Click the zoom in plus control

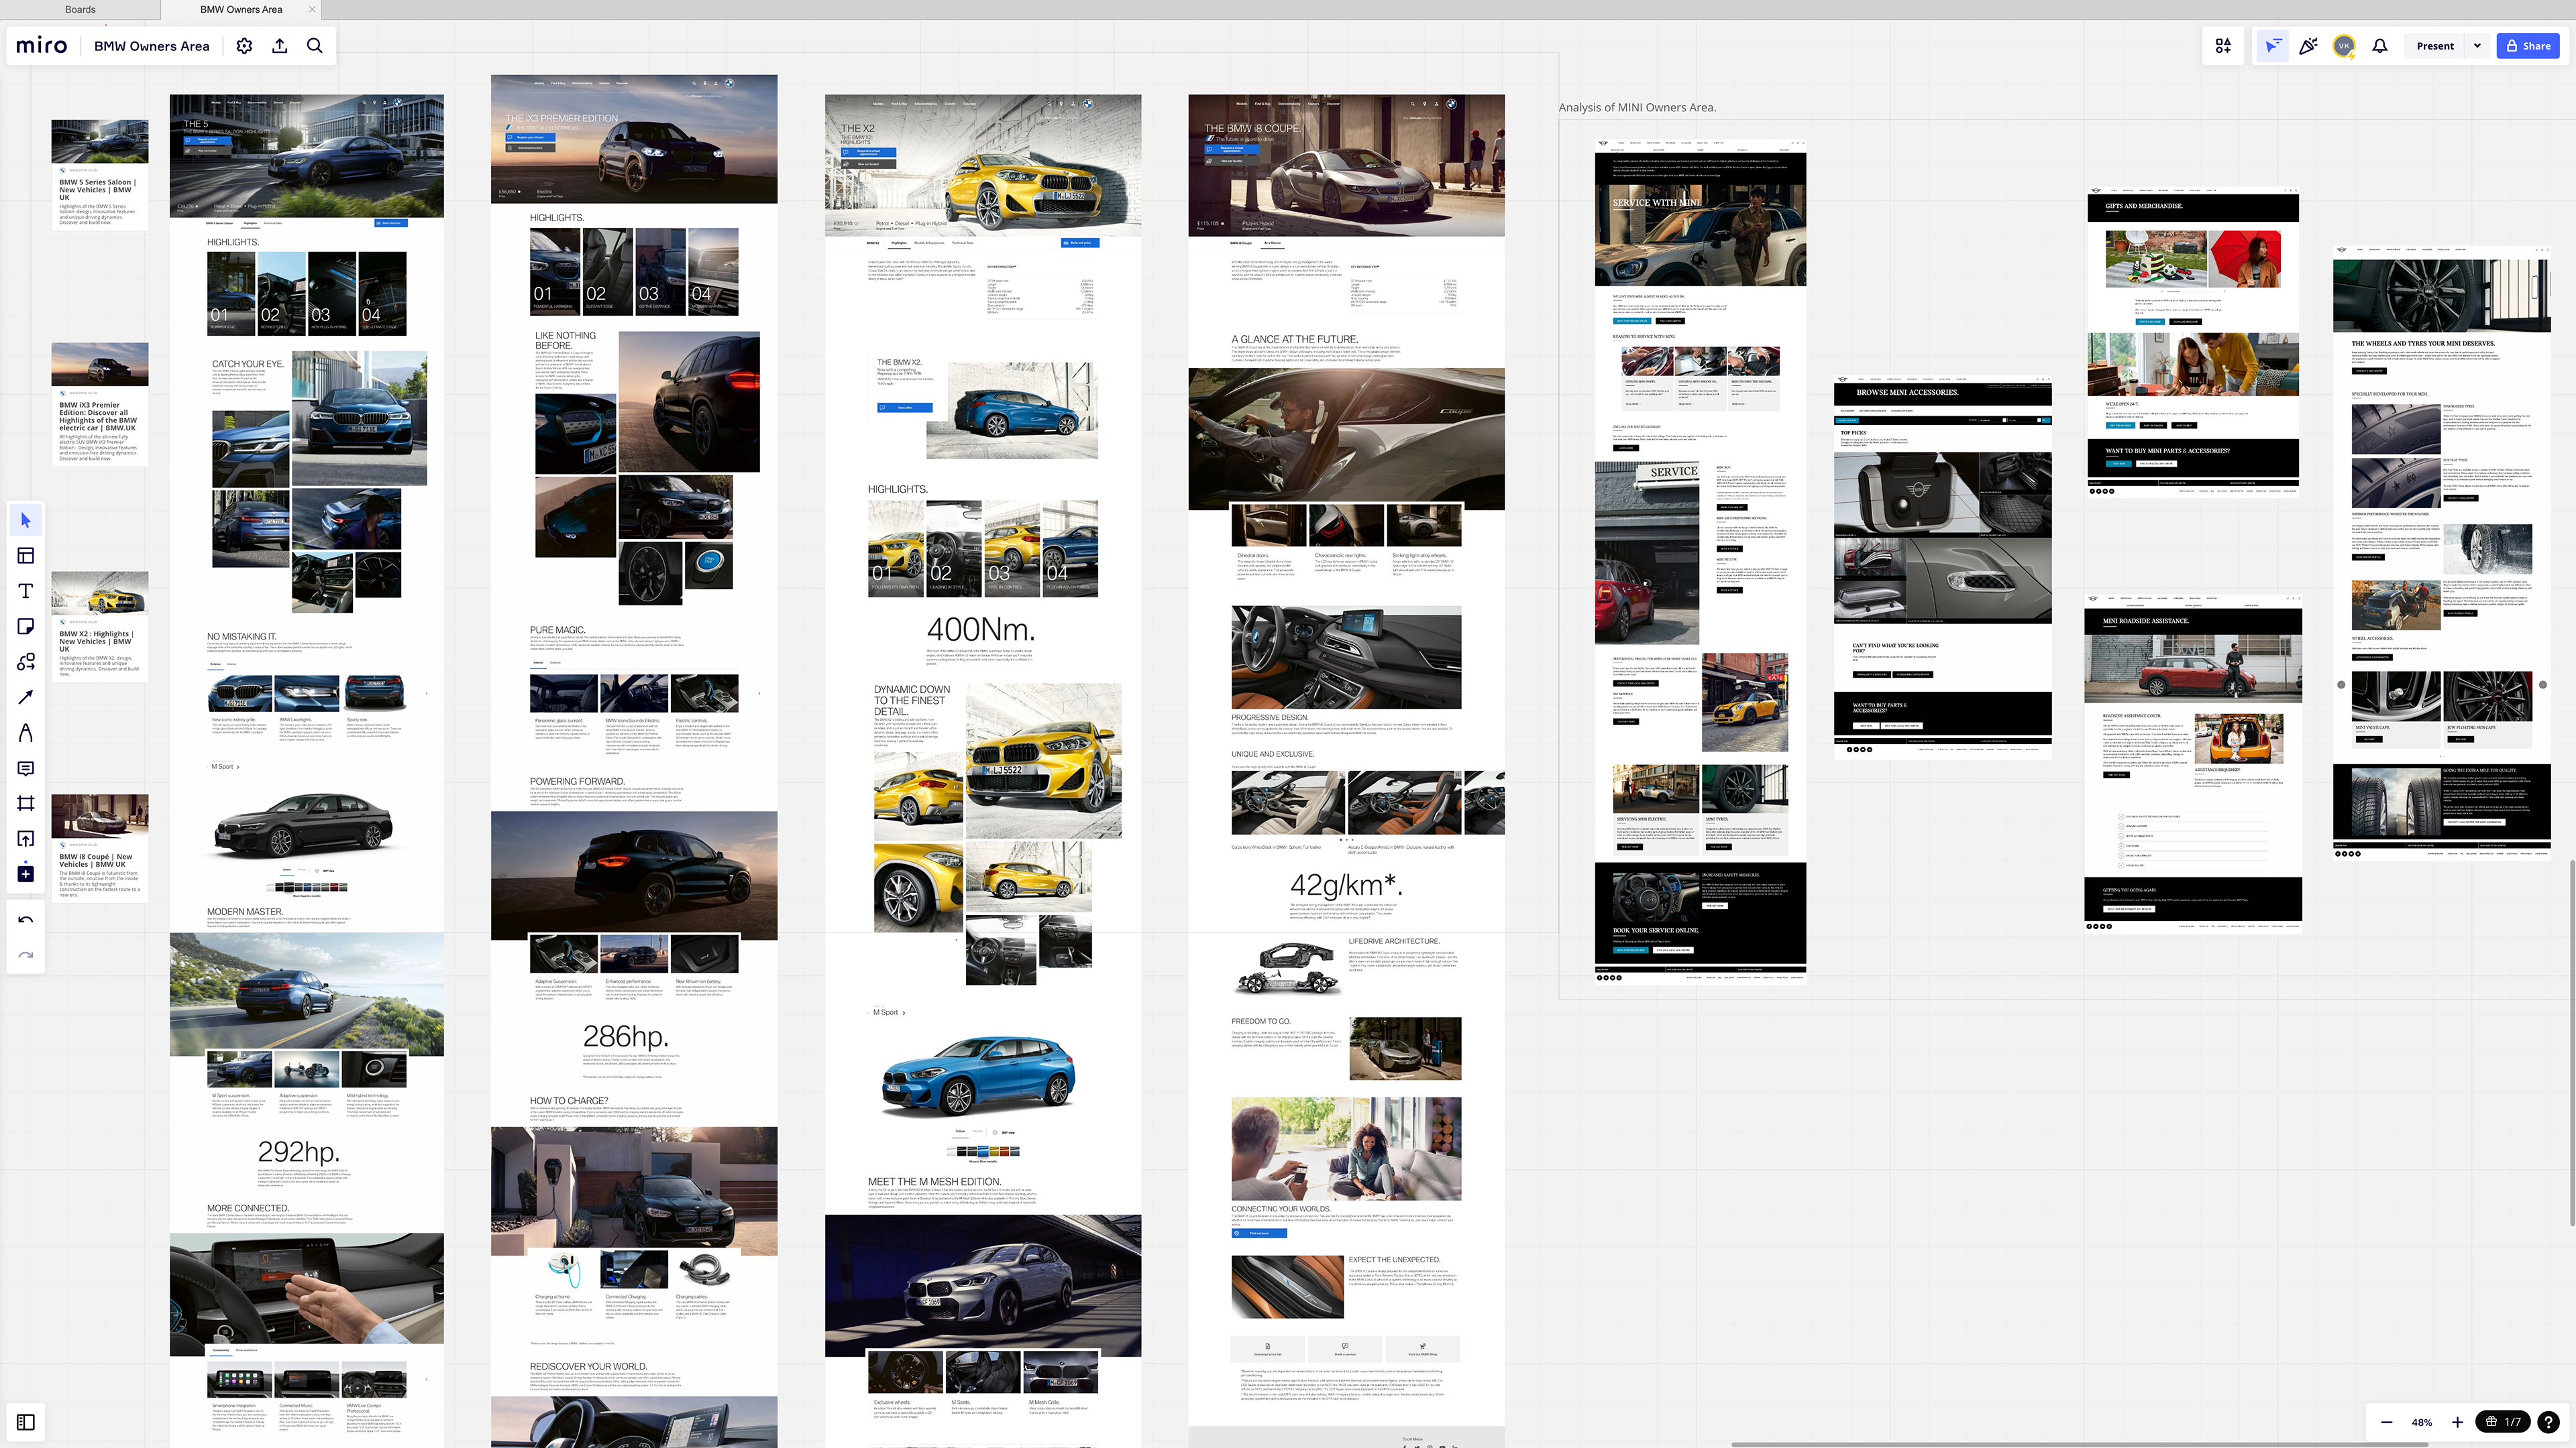(x=2457, y=1422)
